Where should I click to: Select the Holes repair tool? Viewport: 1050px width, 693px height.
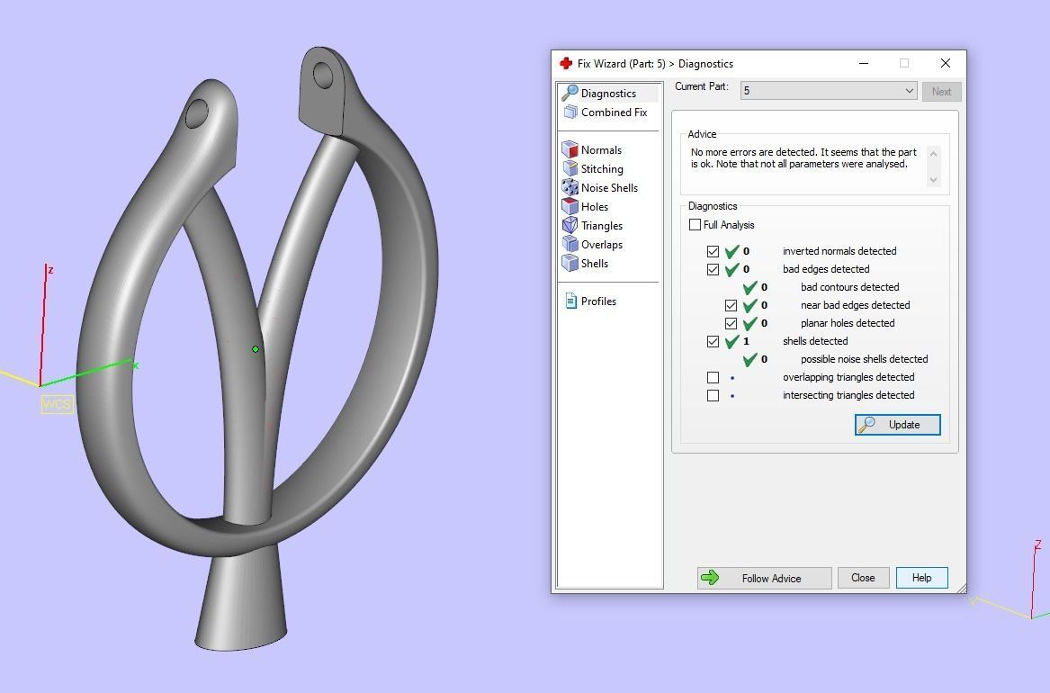click(586, 206)
